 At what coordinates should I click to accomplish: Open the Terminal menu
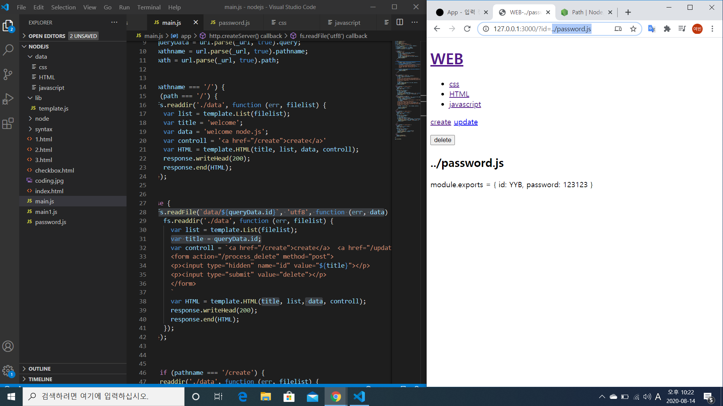(x=149, y=7)
